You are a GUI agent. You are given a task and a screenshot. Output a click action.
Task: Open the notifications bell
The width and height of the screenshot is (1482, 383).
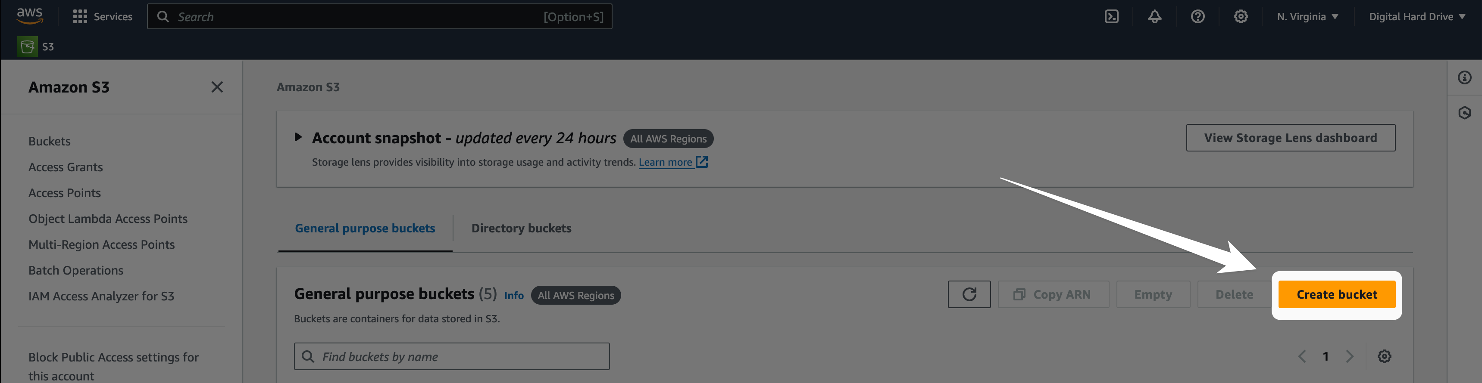pyautogui.click(x=1154, y=17)
